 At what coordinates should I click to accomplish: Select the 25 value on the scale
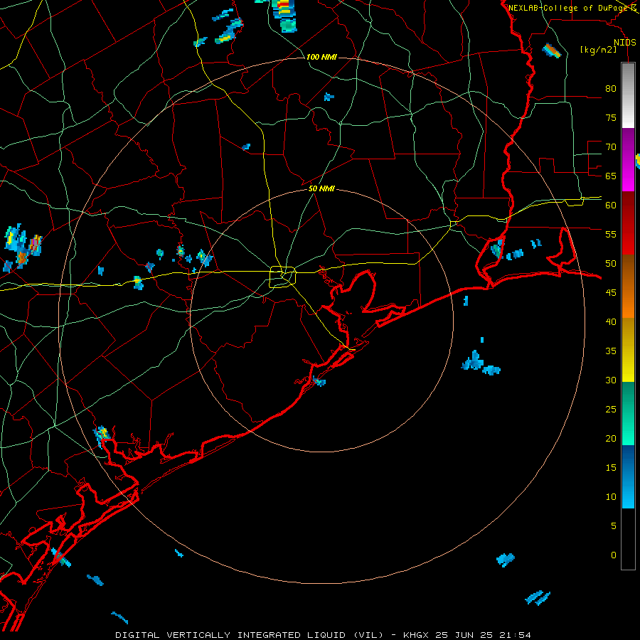(611, 410)
